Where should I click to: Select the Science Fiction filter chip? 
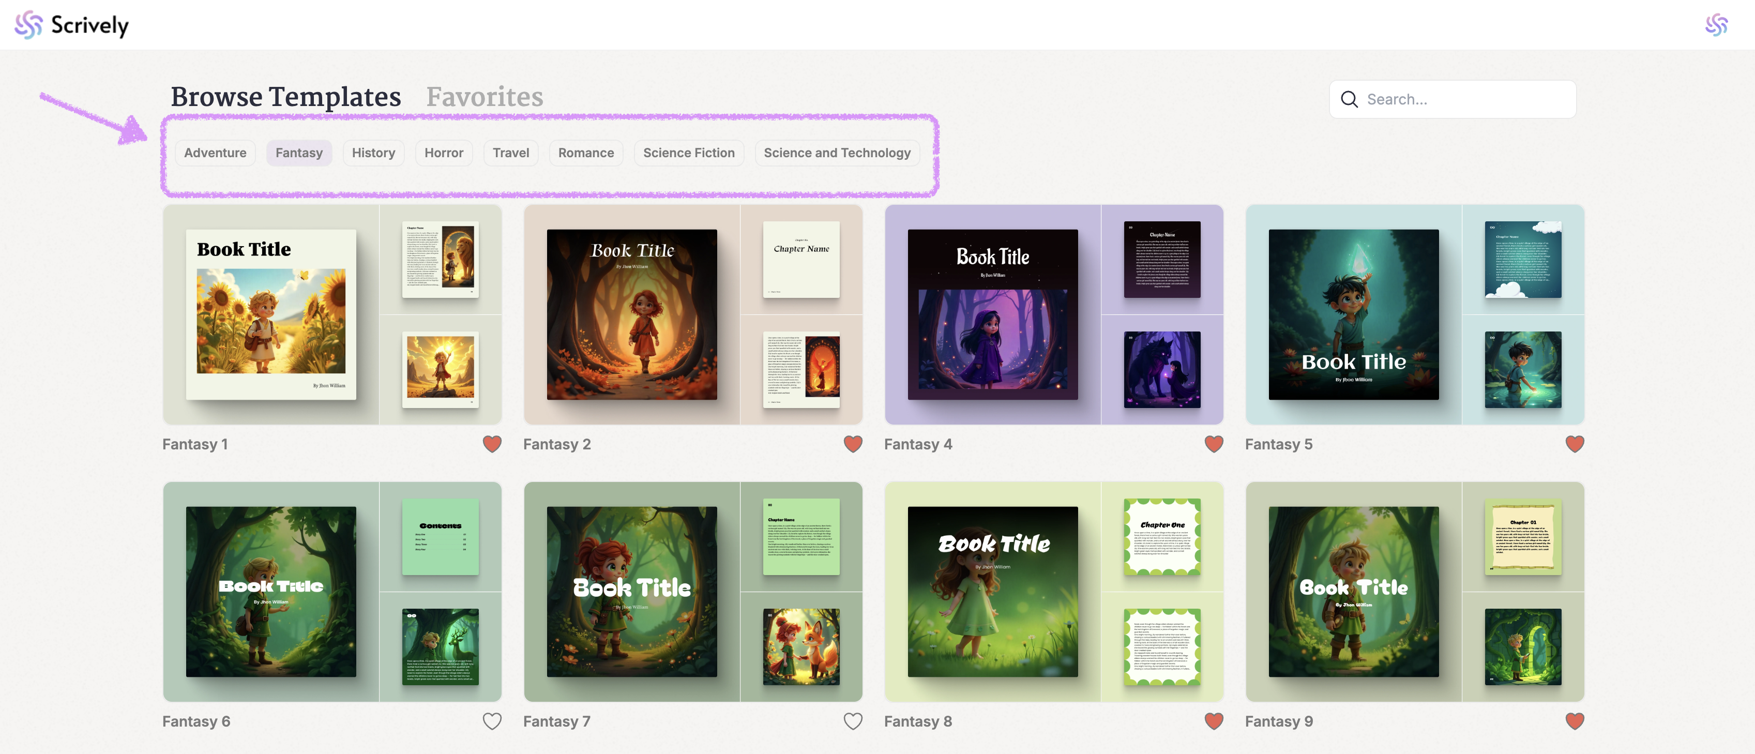688,153
